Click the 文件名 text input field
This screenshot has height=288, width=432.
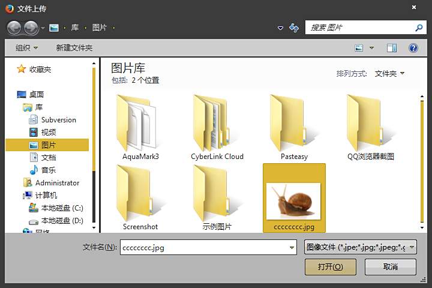204,247
